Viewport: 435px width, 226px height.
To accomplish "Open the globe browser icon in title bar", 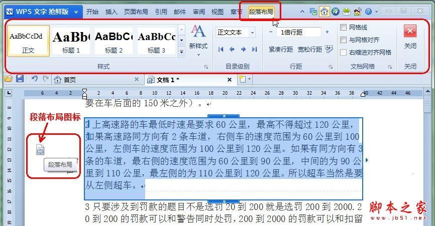I will tap(336, 12).
